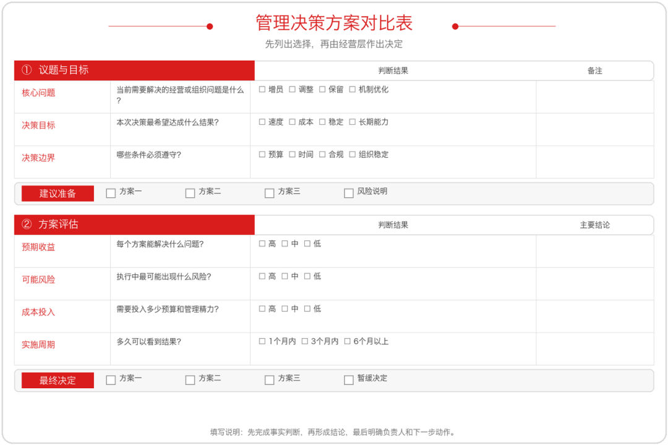Tick 速度 in the 决策目标 row

pos(262,122)
